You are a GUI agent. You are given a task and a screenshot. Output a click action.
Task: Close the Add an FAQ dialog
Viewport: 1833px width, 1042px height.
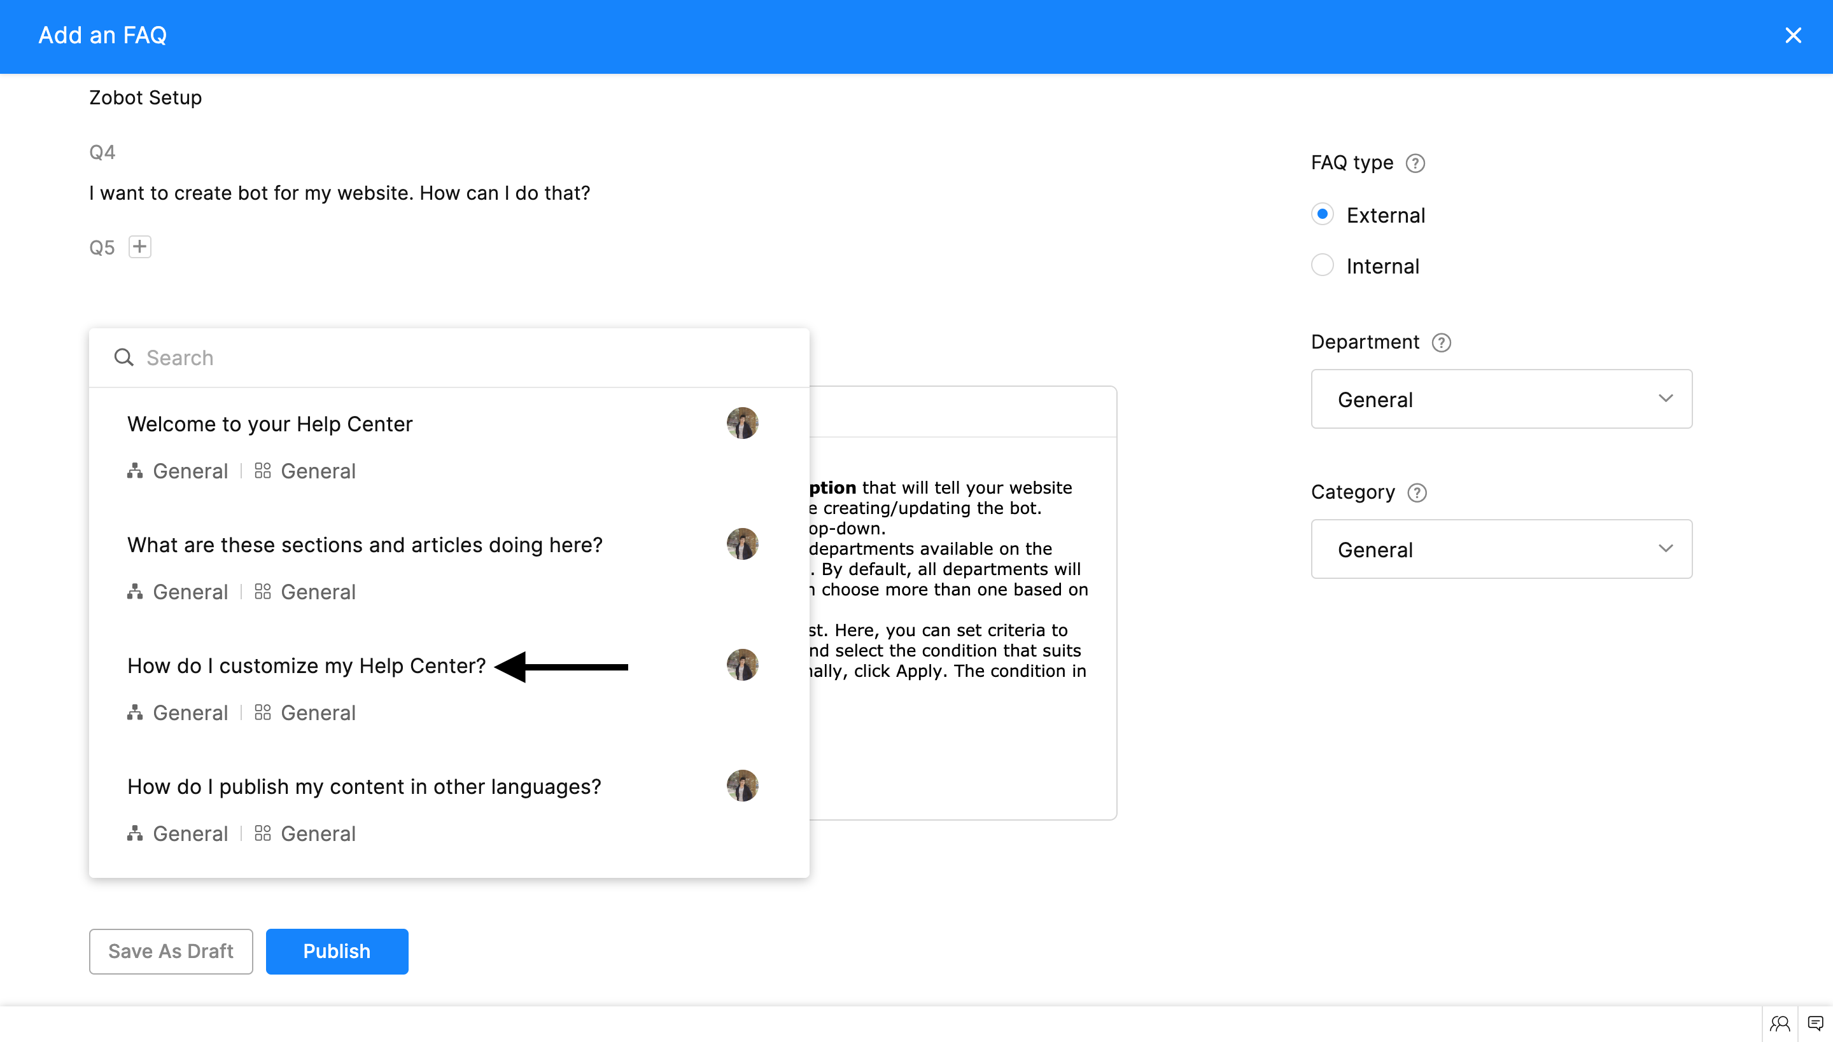(1792, 36)
